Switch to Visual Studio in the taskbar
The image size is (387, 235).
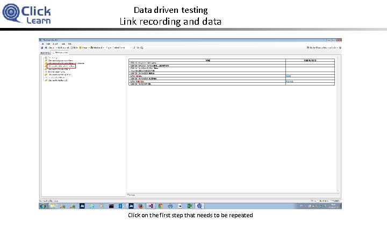150,206
